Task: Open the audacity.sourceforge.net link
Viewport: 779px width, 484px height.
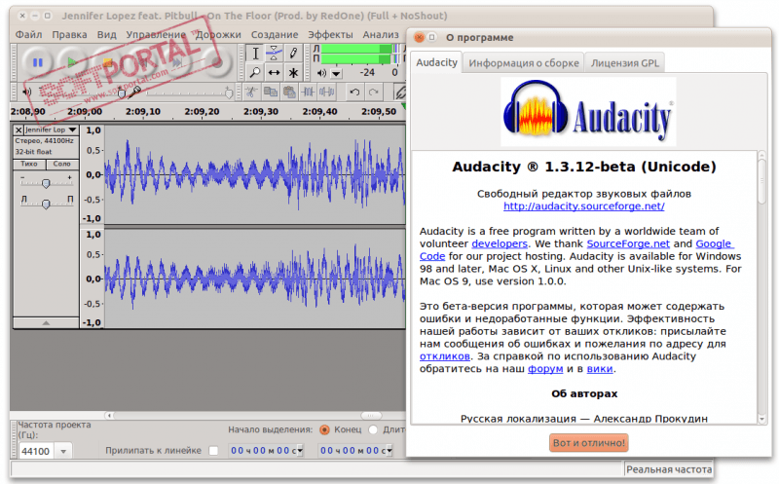Action: click(583, 206)
